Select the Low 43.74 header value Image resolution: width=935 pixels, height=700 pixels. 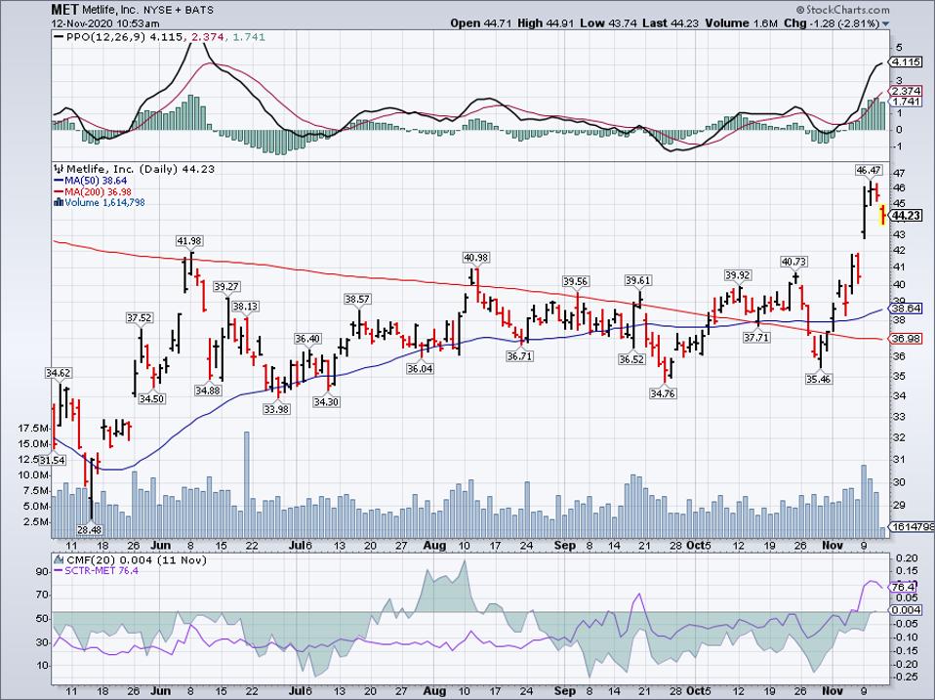[608, 23]
